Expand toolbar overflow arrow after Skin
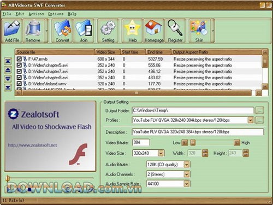 [x=212, y=31]
